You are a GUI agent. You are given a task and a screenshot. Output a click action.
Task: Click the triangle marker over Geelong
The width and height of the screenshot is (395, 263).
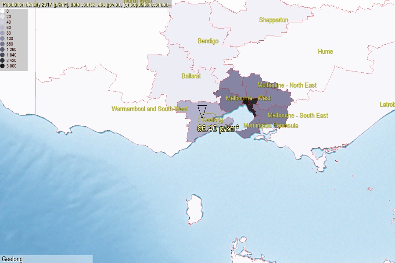click(202, 111)
